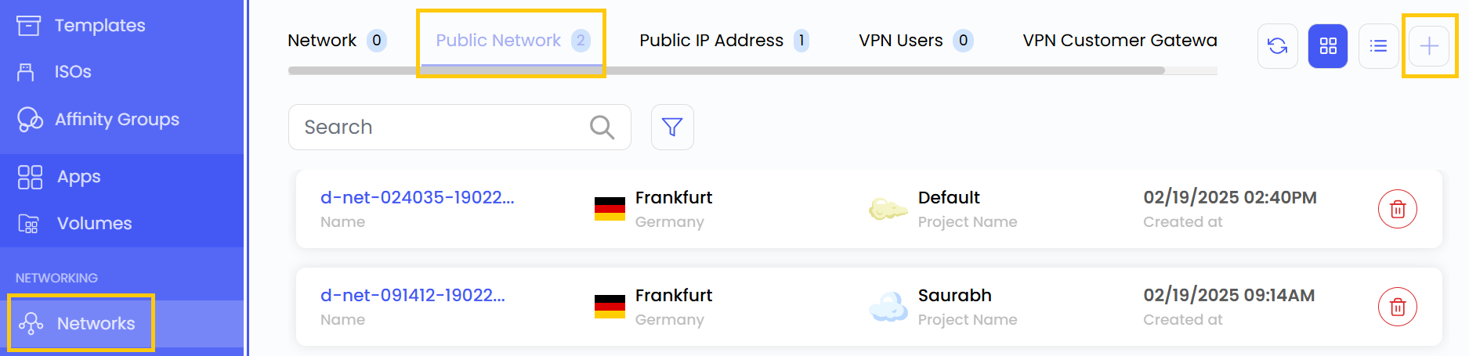Click the search magnifier icon
This screenshot has width=1469, height=356.
[602, 127]
